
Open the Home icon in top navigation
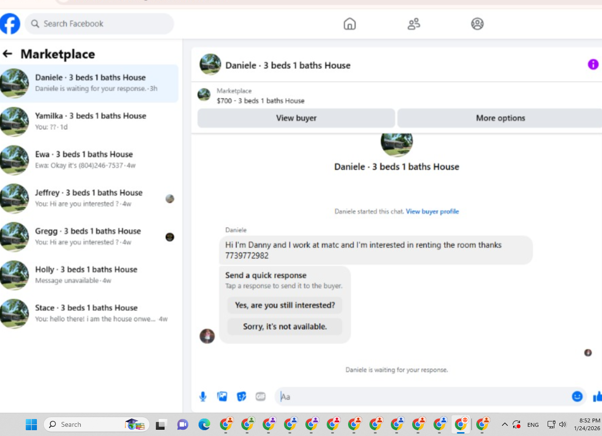(x=350, y=24)
